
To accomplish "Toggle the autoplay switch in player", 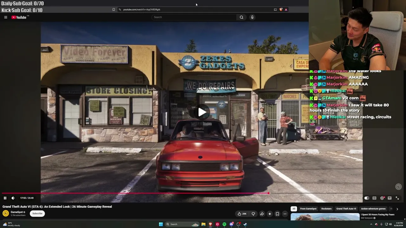I will coord(367,198).
